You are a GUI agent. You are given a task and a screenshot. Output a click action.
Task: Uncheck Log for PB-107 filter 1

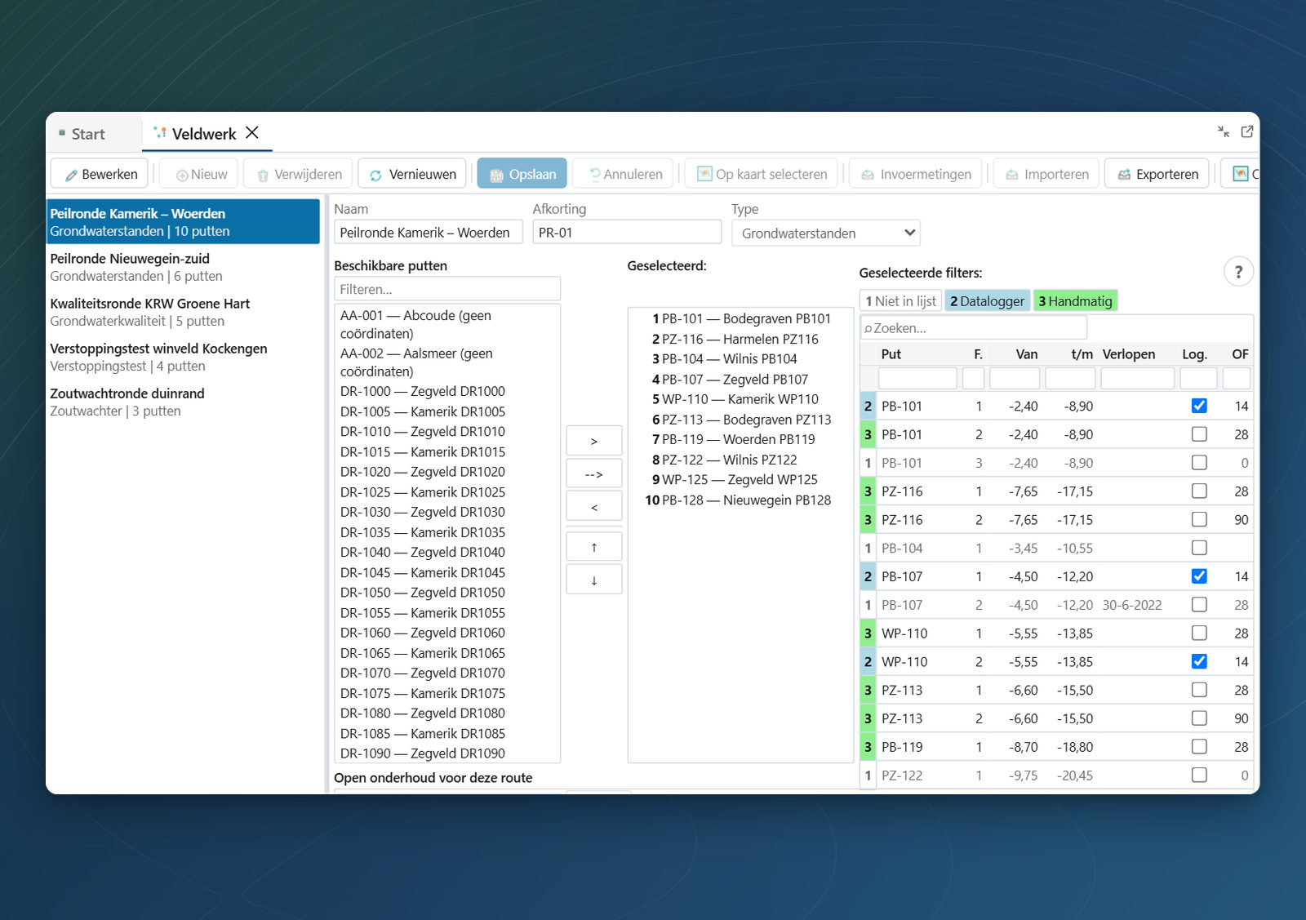[1199, 576]
